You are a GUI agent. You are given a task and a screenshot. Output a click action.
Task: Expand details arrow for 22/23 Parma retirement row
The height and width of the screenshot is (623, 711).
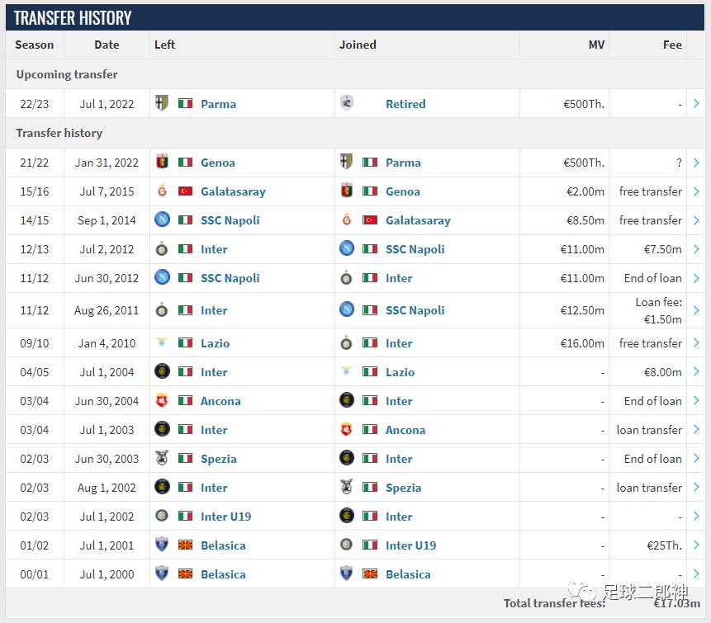click(x=696, y=104)
